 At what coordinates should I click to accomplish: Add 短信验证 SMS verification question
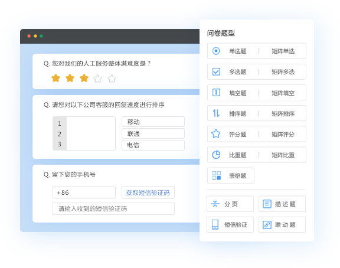(x=230, y=225)
